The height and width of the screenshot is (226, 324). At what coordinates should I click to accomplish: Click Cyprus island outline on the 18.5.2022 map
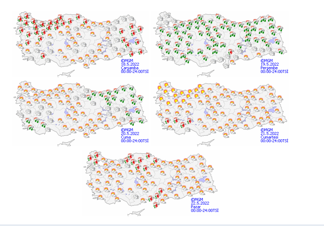(66, 73)
